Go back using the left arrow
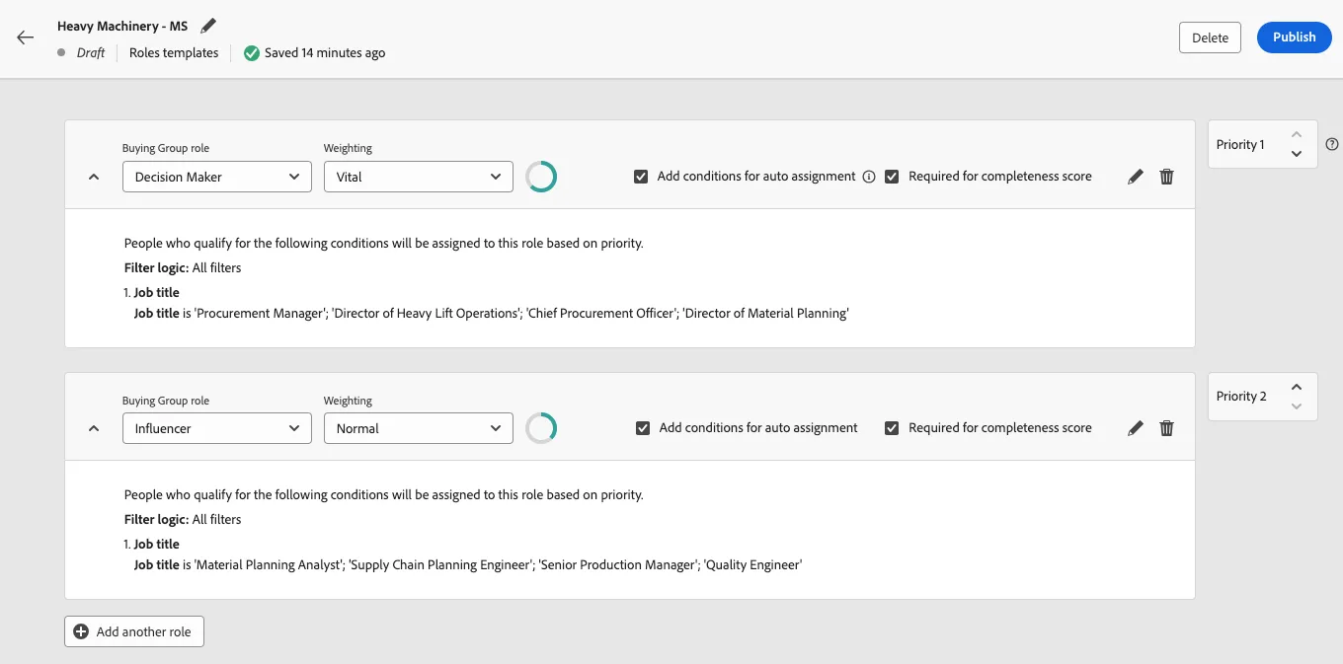Image resolution: width=1343 pixels, height=664 pixels. point(25,37)
